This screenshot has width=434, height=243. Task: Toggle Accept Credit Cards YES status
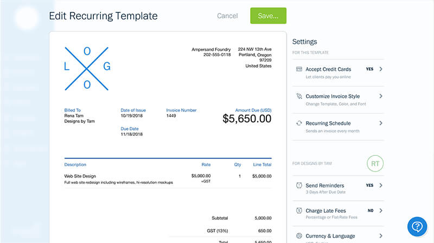pyautogui.click(x=369, y=69)
